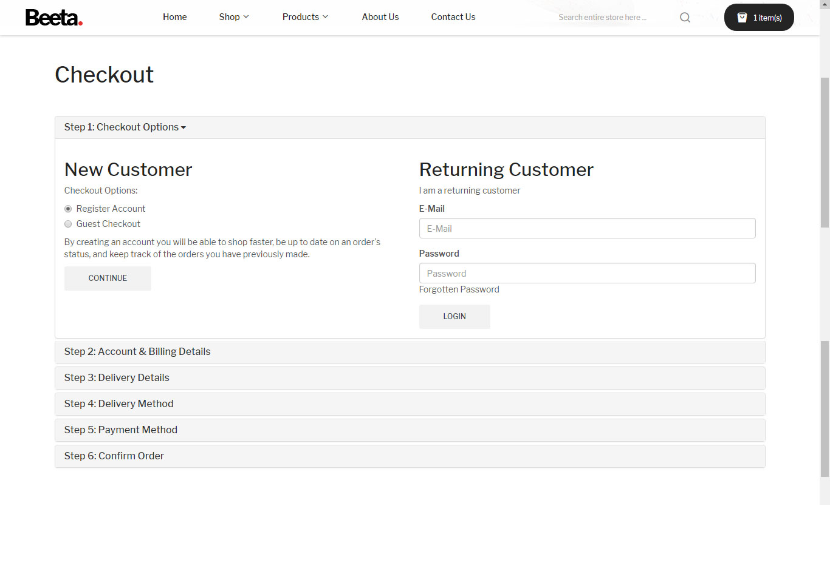The image size is (830, 574).
Task: Click Step 5: Payment Method header
Action: 121,430
